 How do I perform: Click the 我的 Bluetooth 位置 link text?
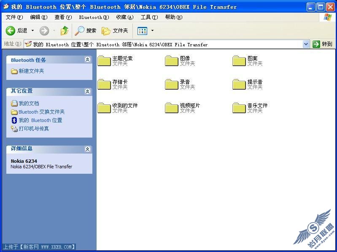pyautogui.click(x=40, y=120)
